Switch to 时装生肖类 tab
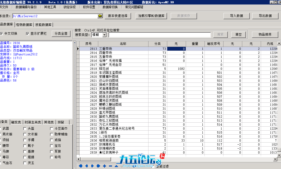 coord(32,122)
